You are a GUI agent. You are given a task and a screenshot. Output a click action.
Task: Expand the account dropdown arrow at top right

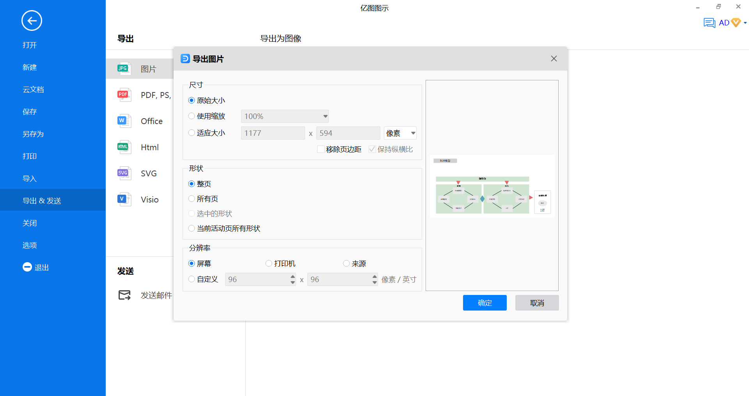point(745,23)
